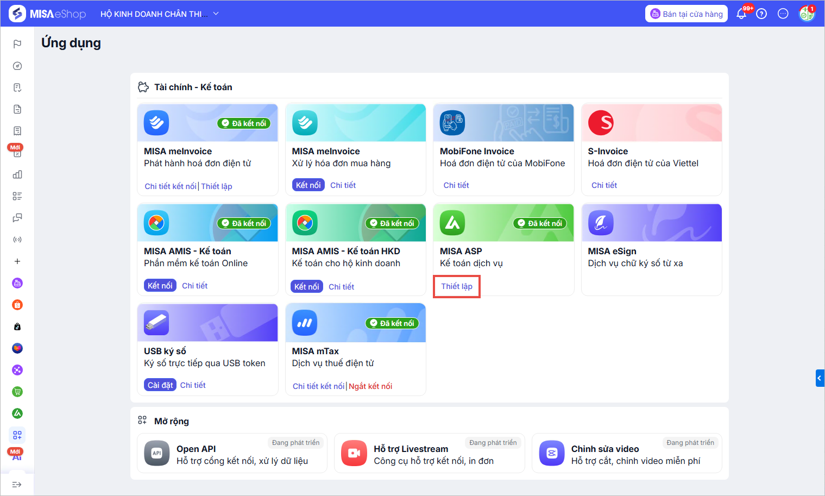Open the green MISA ASP sidebar icon
Image resolution: width=825 pixels, height=496 pixels.
coord(17,413)
